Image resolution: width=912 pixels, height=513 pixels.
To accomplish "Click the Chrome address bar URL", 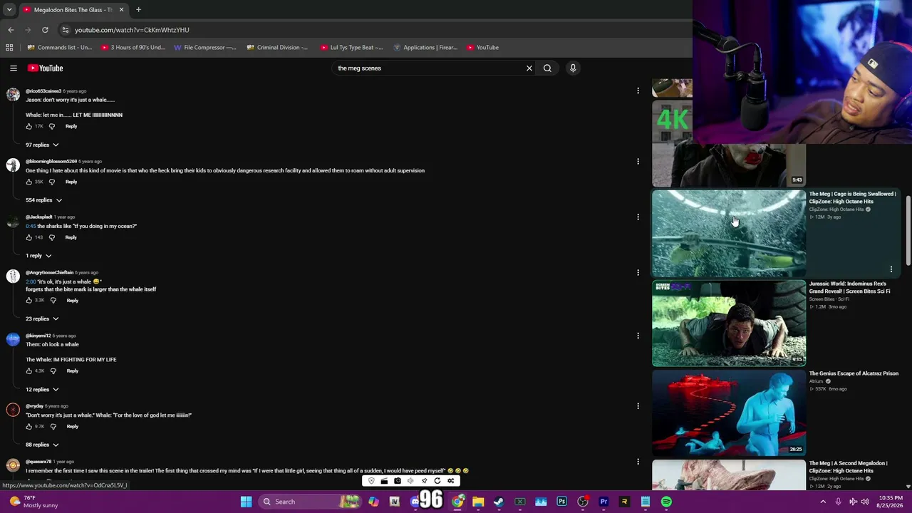I will pos(132,30).
